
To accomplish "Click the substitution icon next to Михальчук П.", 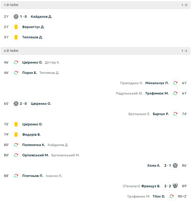I will (175, 83).
